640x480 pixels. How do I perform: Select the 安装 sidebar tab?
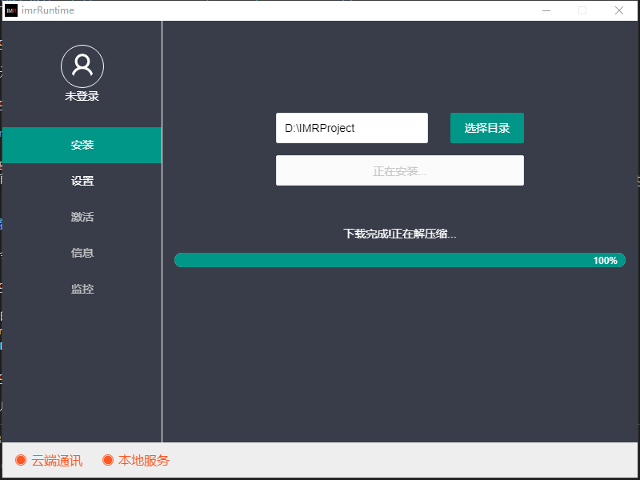[x=82, y=146]
